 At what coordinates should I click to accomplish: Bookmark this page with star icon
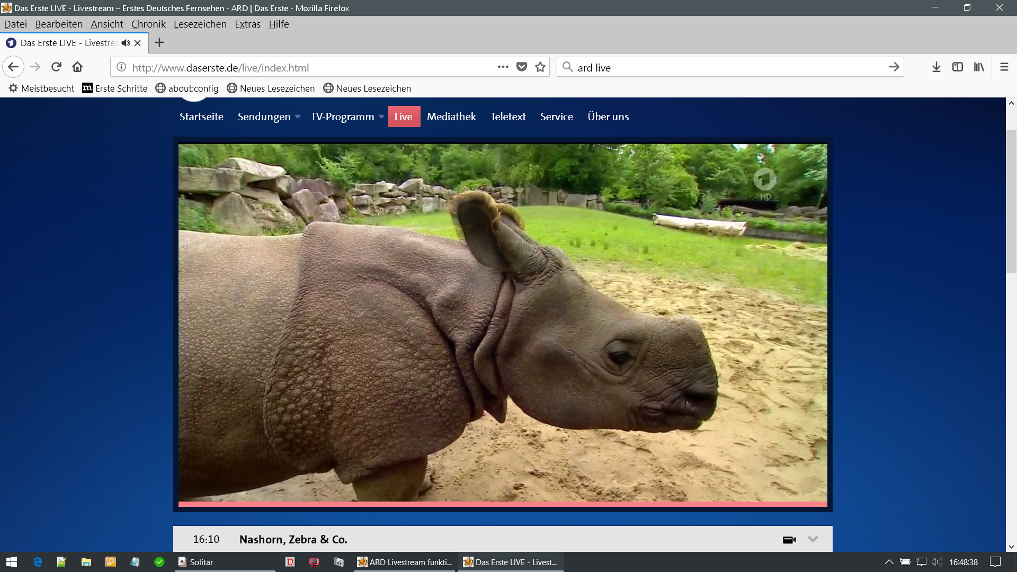540,67
